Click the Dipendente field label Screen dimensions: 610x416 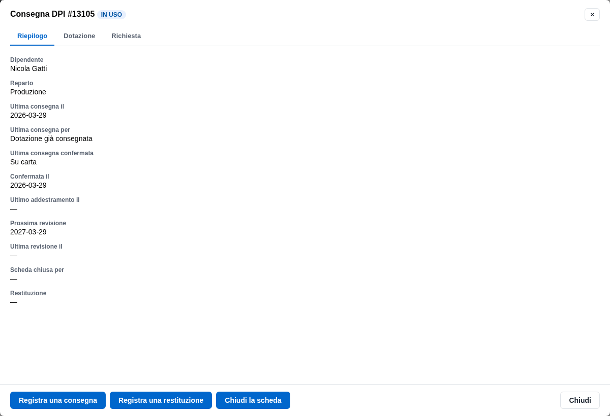(x=27, y=60)
